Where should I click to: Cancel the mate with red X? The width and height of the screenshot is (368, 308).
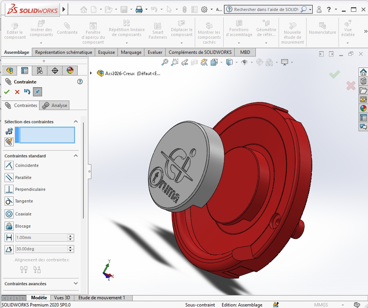point(17,92)
